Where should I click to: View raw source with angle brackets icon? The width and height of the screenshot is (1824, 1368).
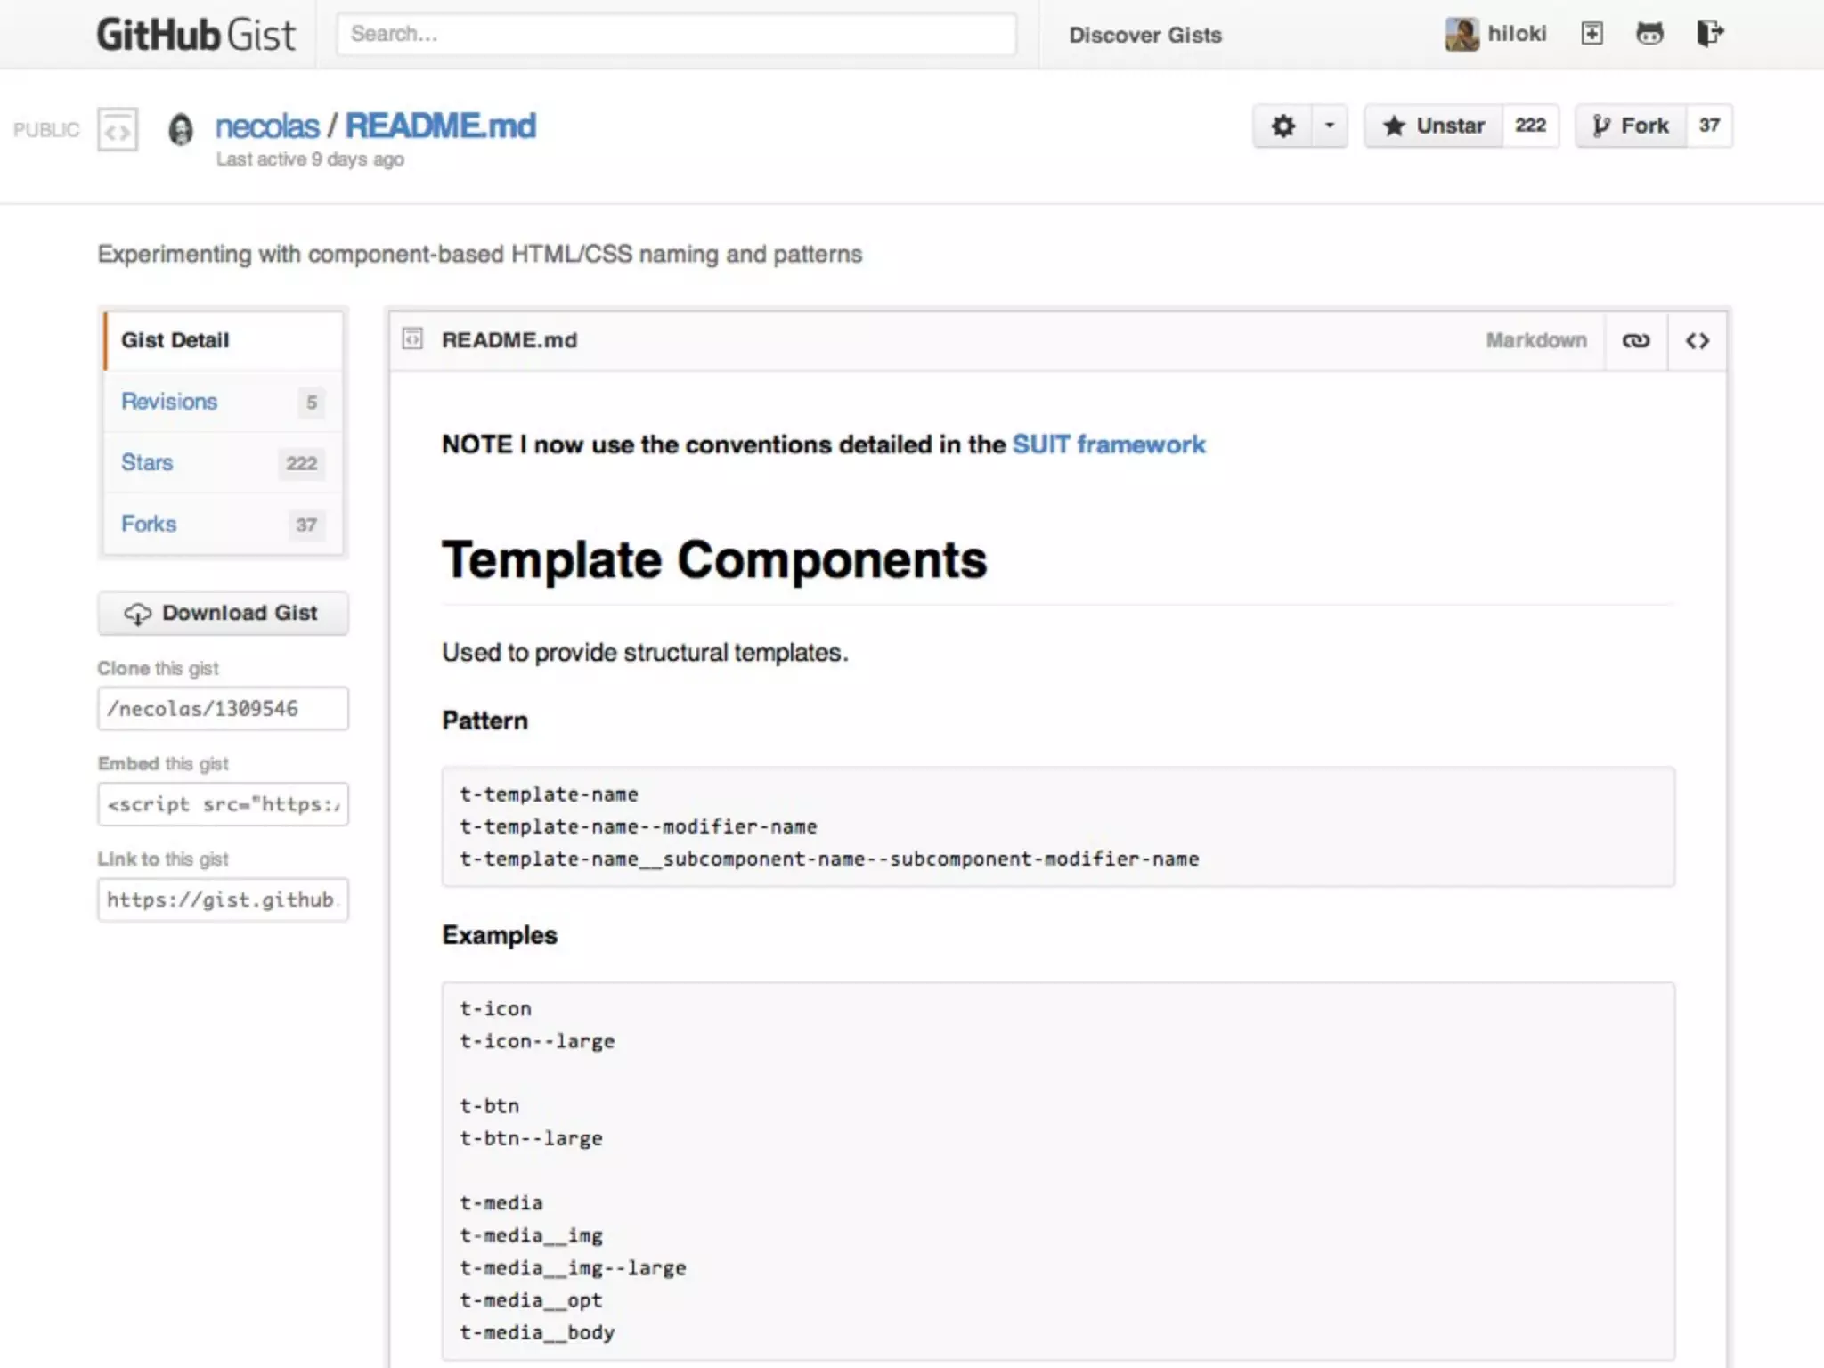[1698, 341]
